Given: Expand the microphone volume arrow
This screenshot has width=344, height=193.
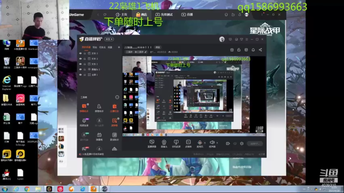Looking at the screenshot, I should pos(205,143).
